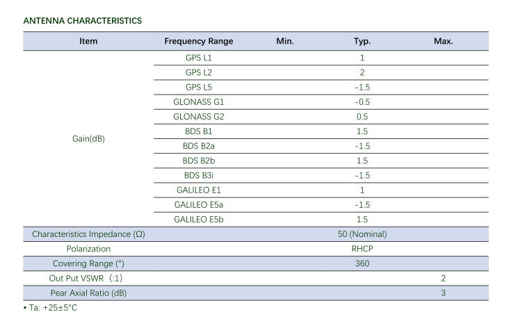Select the Item column header
511x319 pixels.
tap(88, 41)
